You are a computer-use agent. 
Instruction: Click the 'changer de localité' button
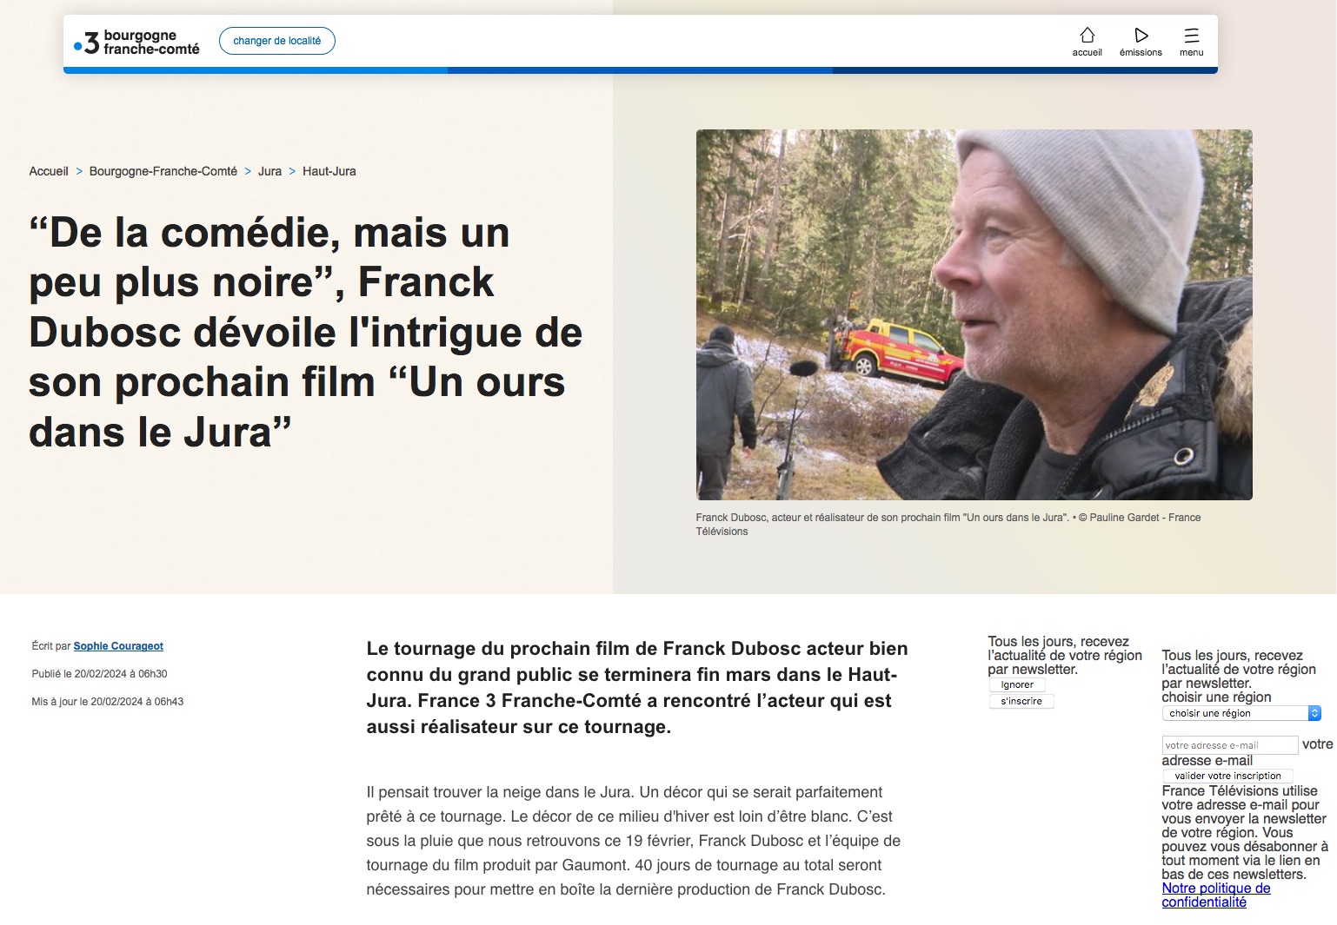[276, 41]
